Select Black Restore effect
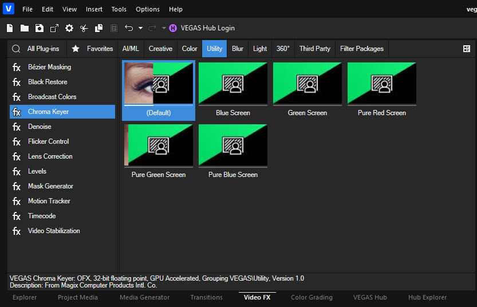 coord(62,82)
